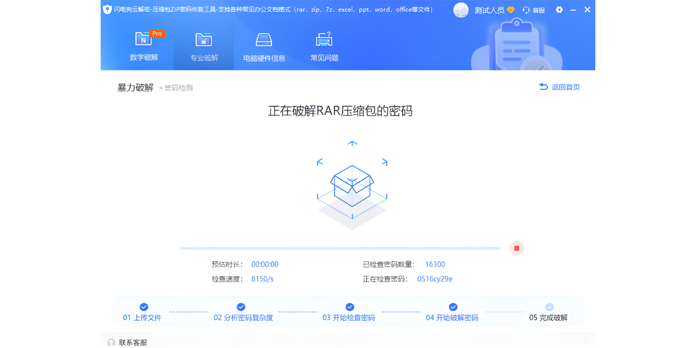Screen dimensions: 696x348
Task: Click the yellow VIP diamond badge
Action: (510, 10)
